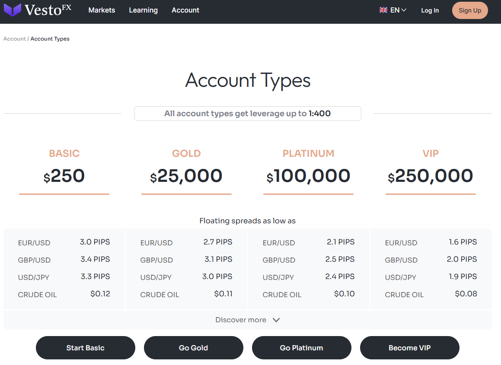Select the PLATINUM plan title

point(308,153)
